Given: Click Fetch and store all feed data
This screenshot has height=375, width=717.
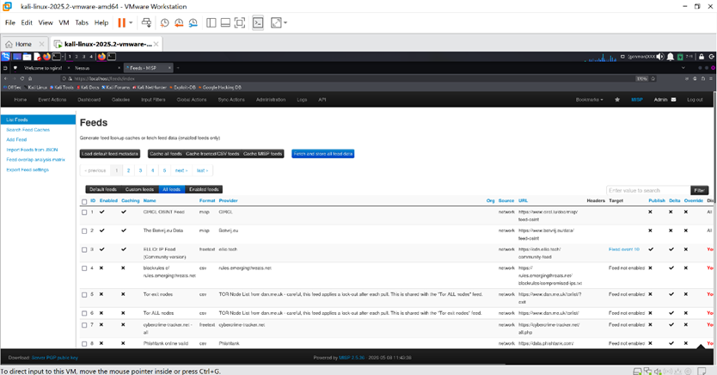Looking at the screenshot, I should point(323,154).
